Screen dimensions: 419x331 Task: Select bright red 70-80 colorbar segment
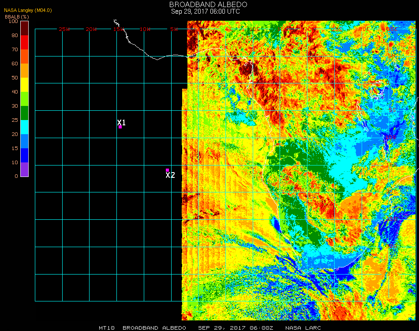click(25, 42)
